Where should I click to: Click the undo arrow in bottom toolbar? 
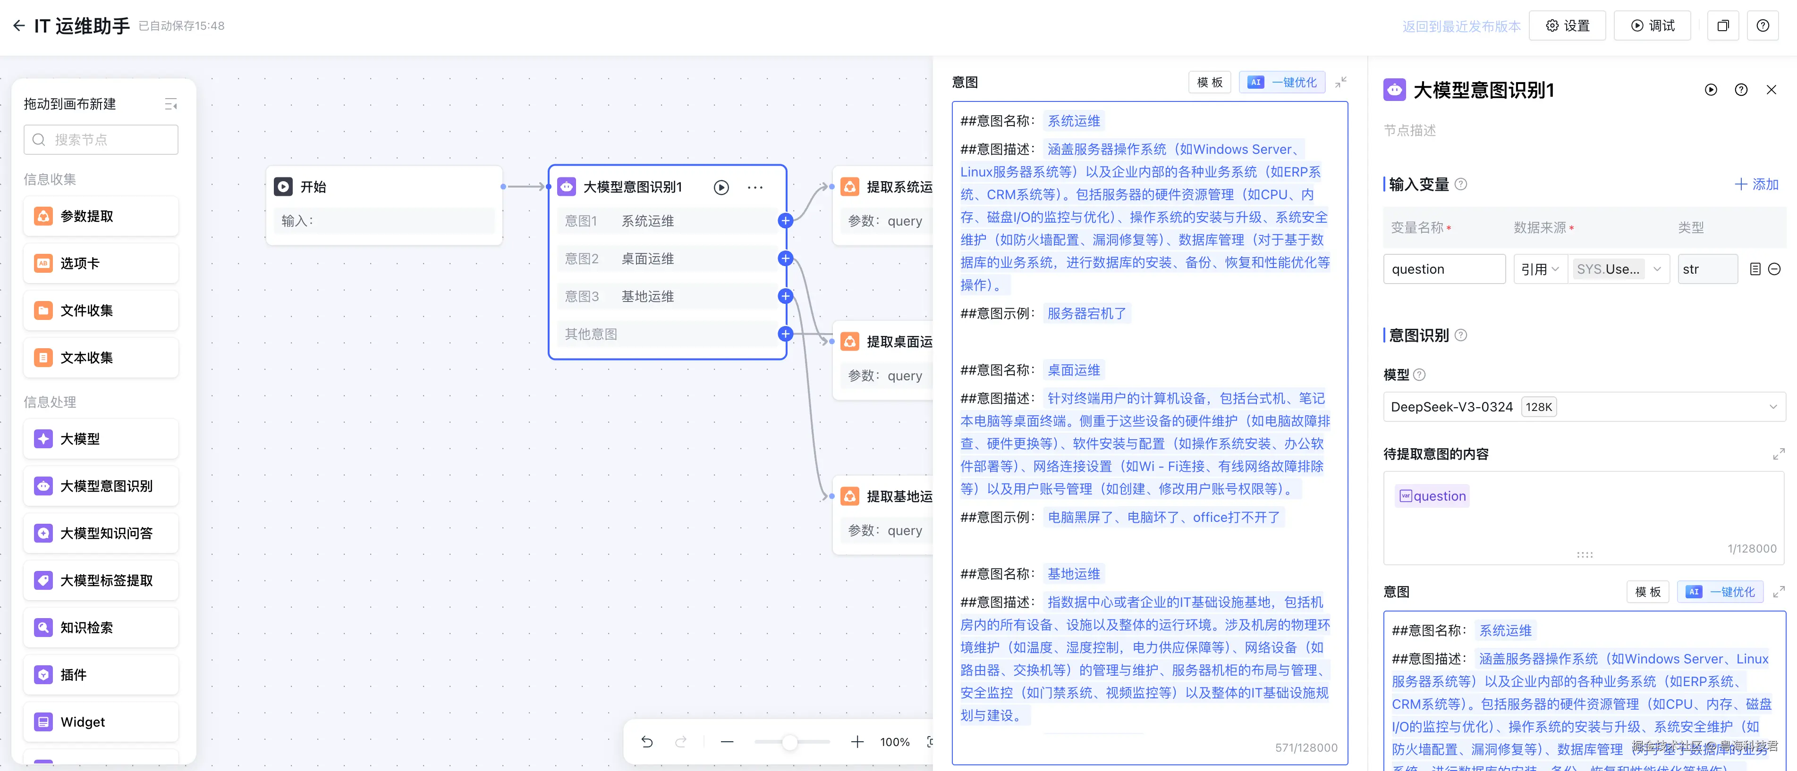tap(647, 742)
